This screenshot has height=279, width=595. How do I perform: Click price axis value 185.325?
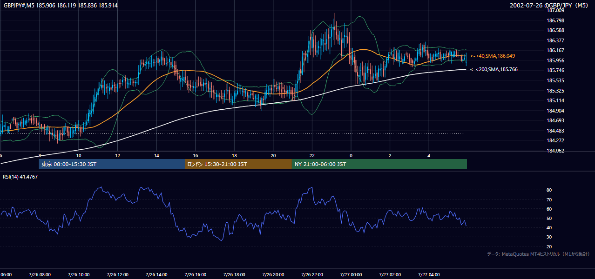[x=556, y=91]
